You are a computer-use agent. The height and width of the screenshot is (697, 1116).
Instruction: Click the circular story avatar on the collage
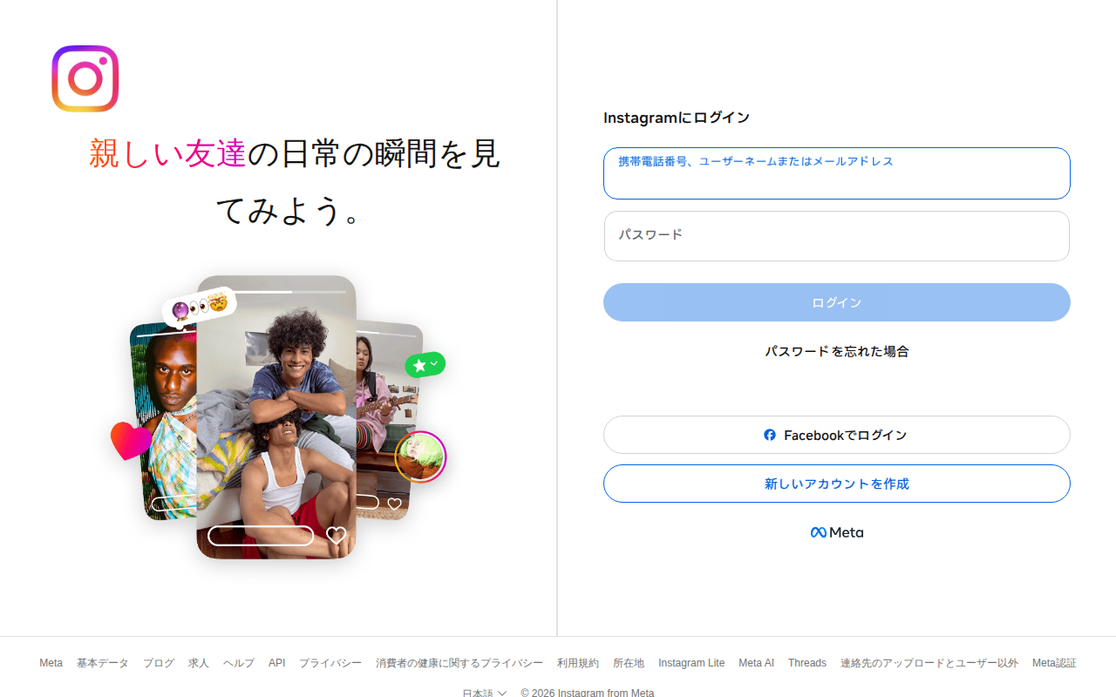421,457
